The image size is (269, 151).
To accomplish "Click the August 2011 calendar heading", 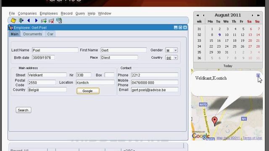I will [x=228, y=15].
